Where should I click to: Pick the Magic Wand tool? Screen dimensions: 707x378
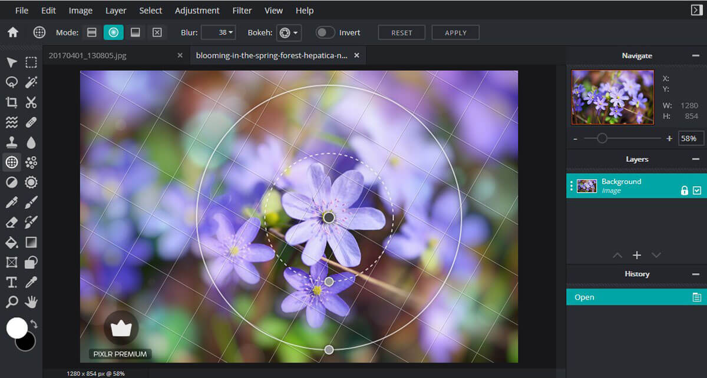pos(31,82)
